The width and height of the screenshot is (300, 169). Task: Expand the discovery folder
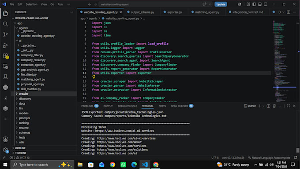(25, 99)
